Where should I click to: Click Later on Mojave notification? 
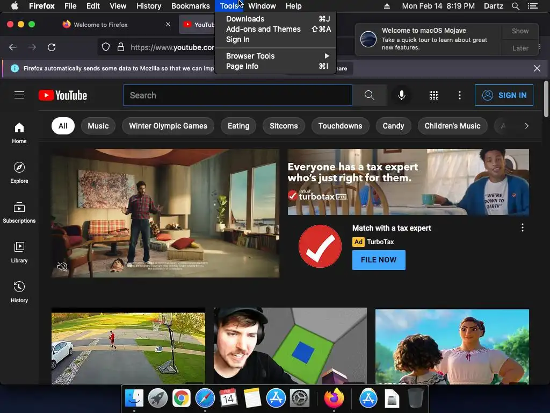click(x=520, y=48)
